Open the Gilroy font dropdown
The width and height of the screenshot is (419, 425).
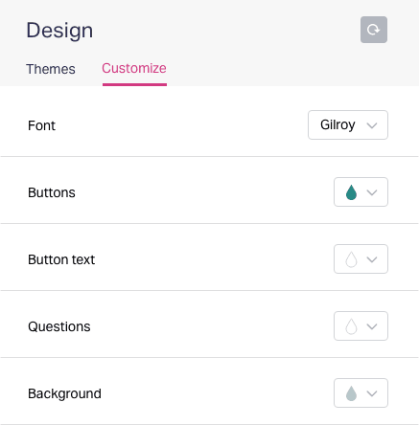tap(348, 125)
